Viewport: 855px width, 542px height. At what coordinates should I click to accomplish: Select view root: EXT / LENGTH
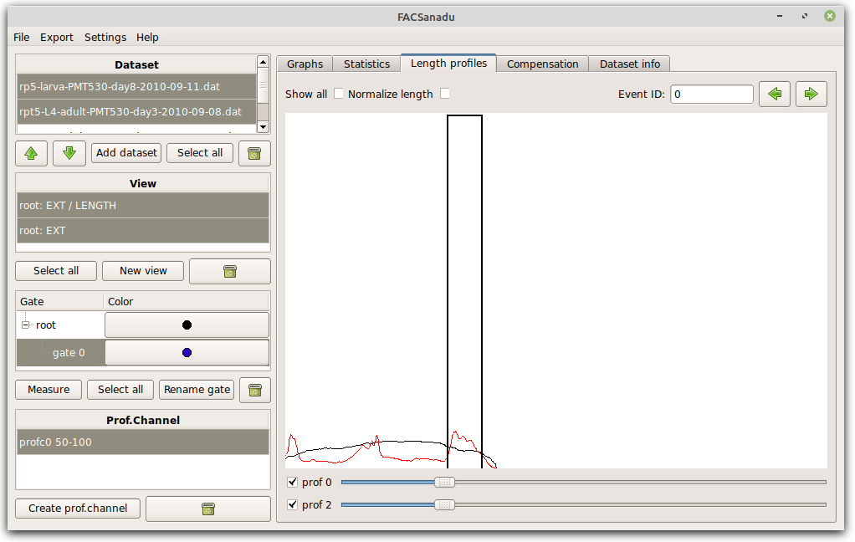tap(143, 206)
